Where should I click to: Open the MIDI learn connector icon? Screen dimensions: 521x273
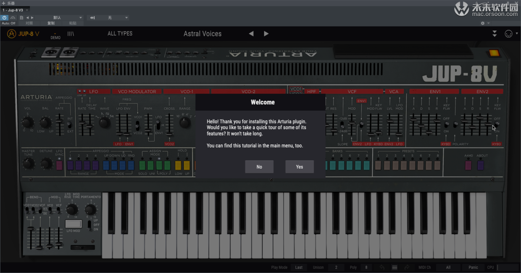click(508, 34)
